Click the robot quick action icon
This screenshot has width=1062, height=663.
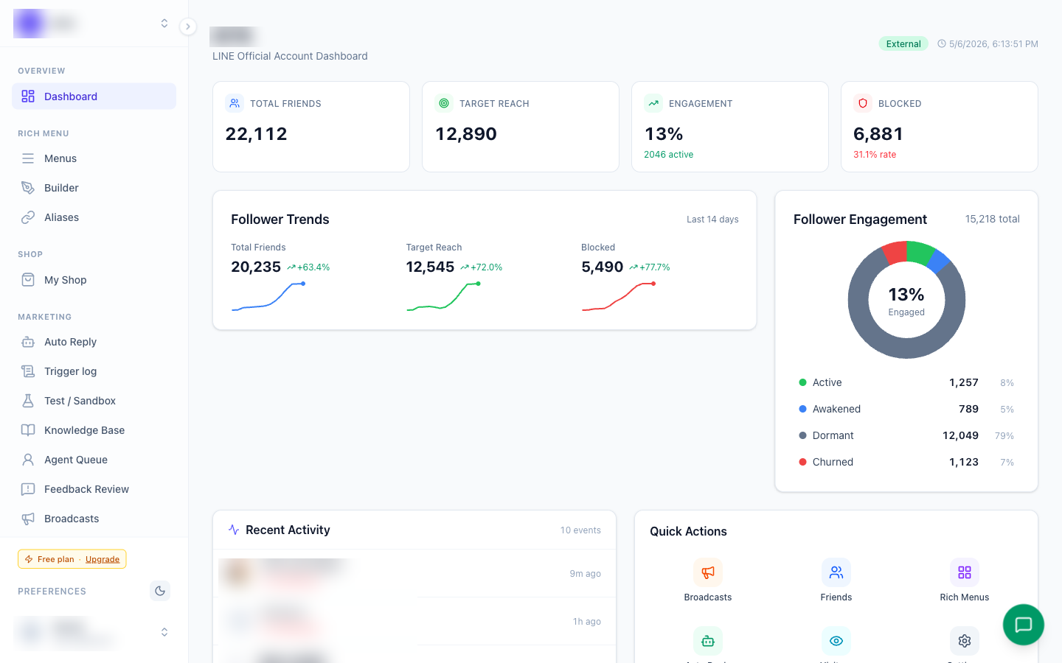708,641
